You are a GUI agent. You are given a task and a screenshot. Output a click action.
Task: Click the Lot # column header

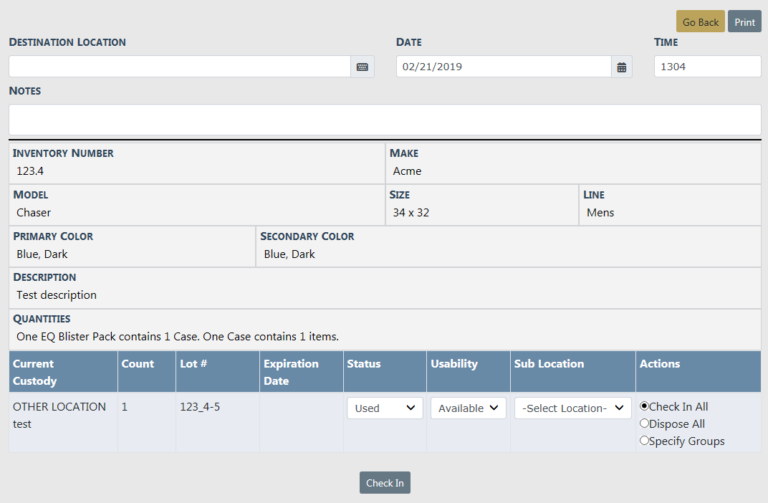tap(193, 364)
